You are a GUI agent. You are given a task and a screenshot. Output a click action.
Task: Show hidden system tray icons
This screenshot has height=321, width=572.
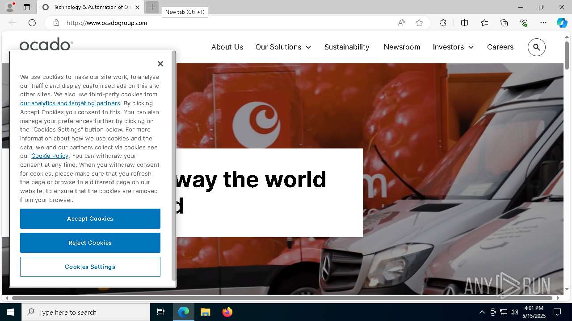(x=482, y=312)
